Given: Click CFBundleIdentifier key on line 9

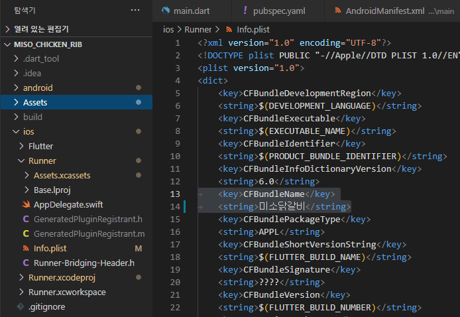Looking at the screenshot, I should [289, 143].
